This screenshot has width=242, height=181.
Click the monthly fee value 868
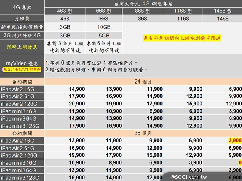(143, 19)
